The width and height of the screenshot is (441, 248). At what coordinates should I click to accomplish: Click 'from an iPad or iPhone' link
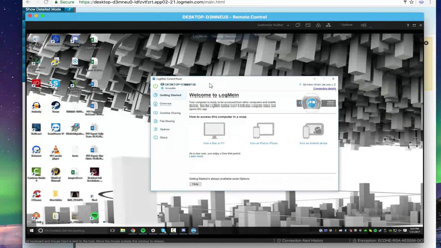click(x=264, y=143)
